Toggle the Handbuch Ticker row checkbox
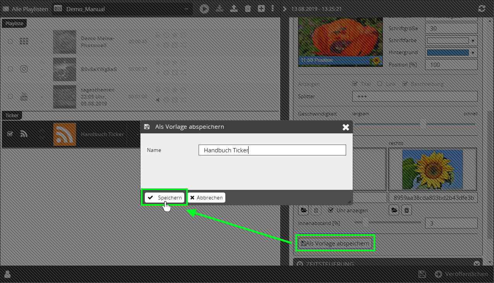The height and width of the screenshot is (283, 494). click(10, 134)
